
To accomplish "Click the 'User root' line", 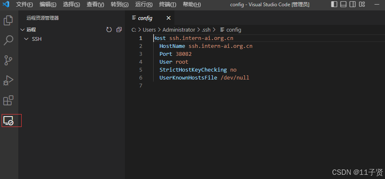I will click(x=174, y=62).
